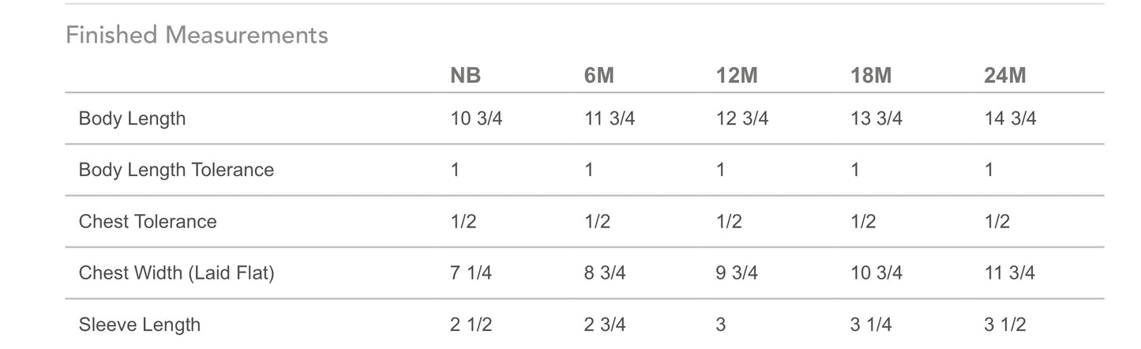1141x349 pixels.
Task: Select the Chest Width (Laid Flat) label
Action: (176, 273)
